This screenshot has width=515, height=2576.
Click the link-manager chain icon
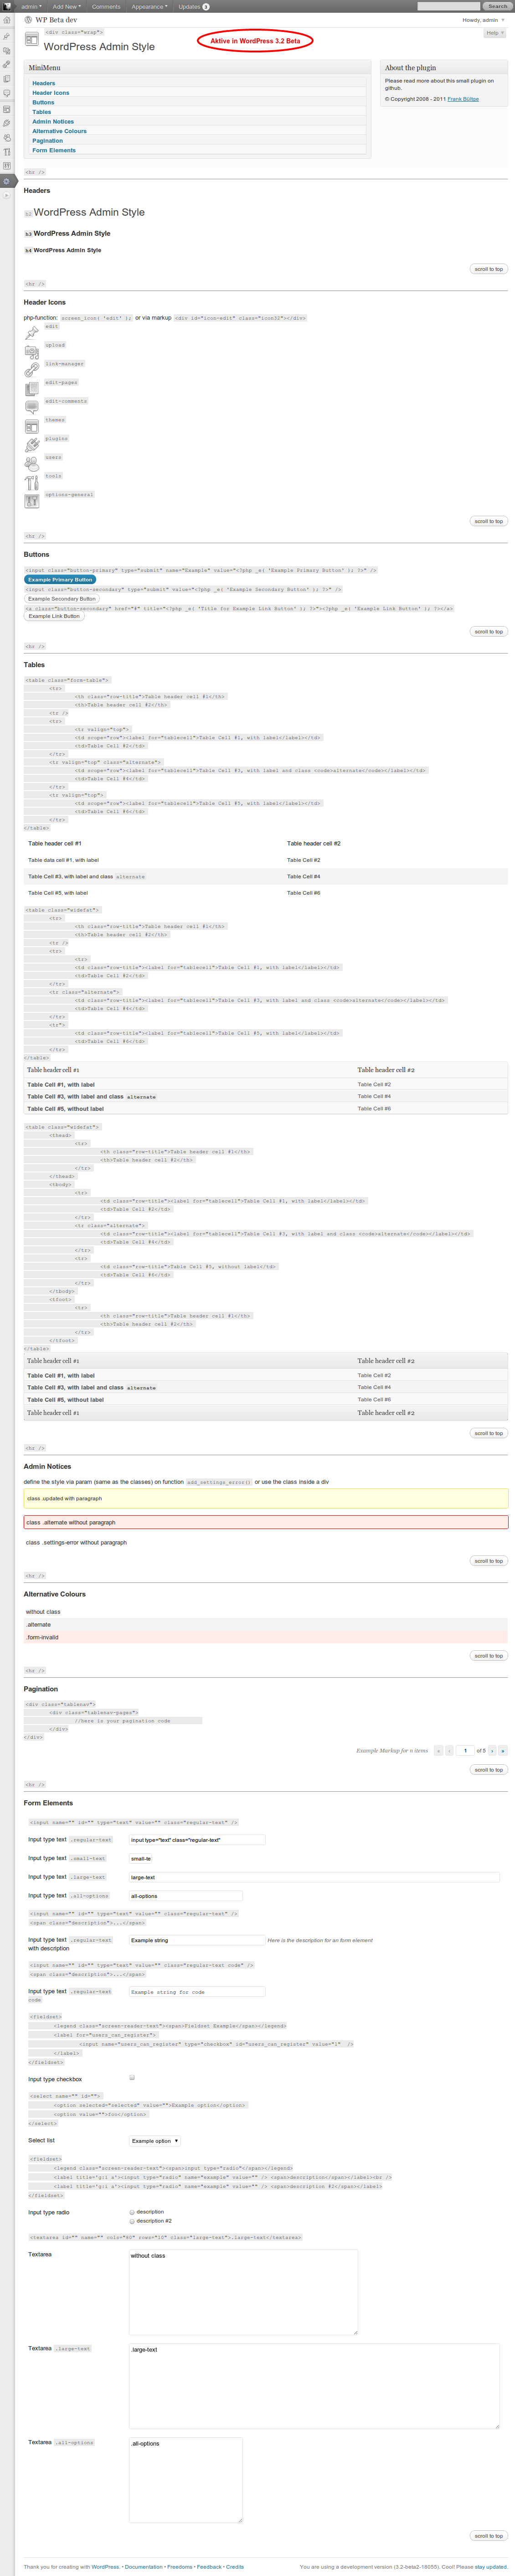32,370
